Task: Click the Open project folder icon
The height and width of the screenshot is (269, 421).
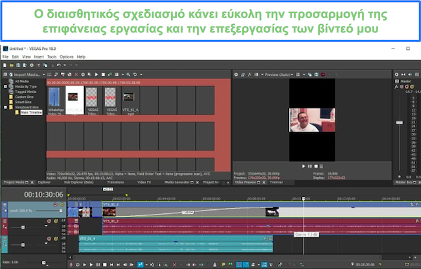Action: coord(12,65)
